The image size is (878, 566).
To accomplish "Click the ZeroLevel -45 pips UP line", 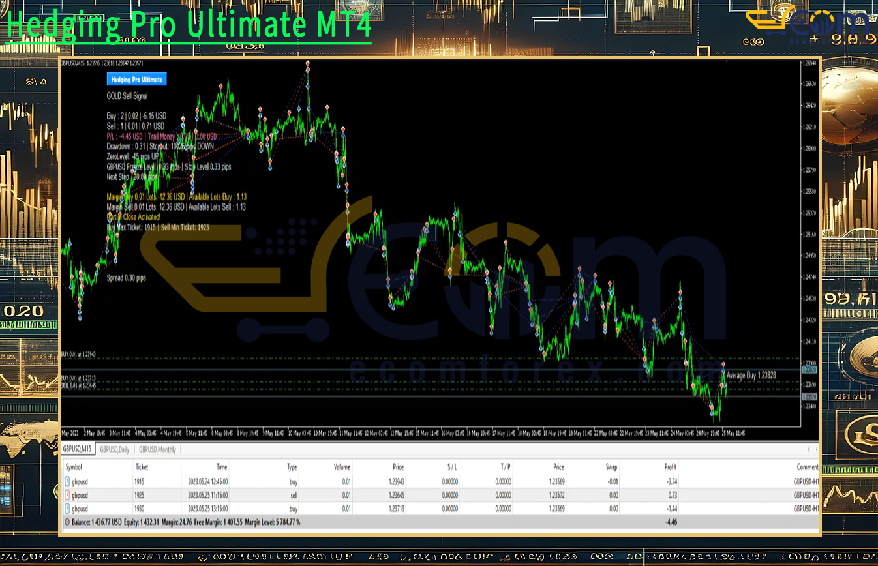I will tap(133, 156).
